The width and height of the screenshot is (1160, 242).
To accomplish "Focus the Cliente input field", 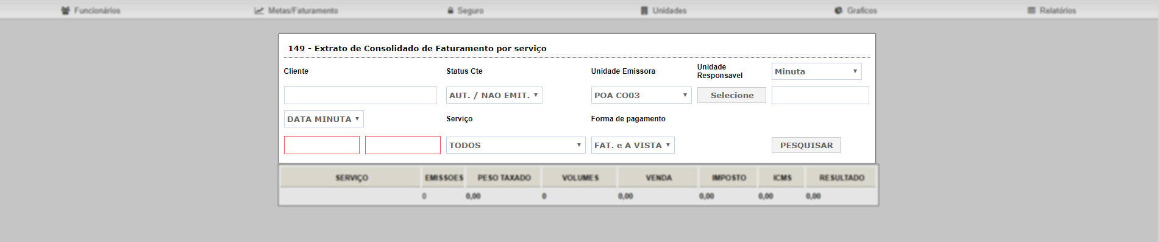I will click(360, 95).
